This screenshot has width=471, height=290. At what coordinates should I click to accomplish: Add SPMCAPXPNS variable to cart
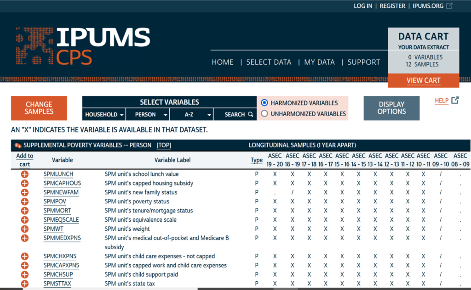[25, 265]
